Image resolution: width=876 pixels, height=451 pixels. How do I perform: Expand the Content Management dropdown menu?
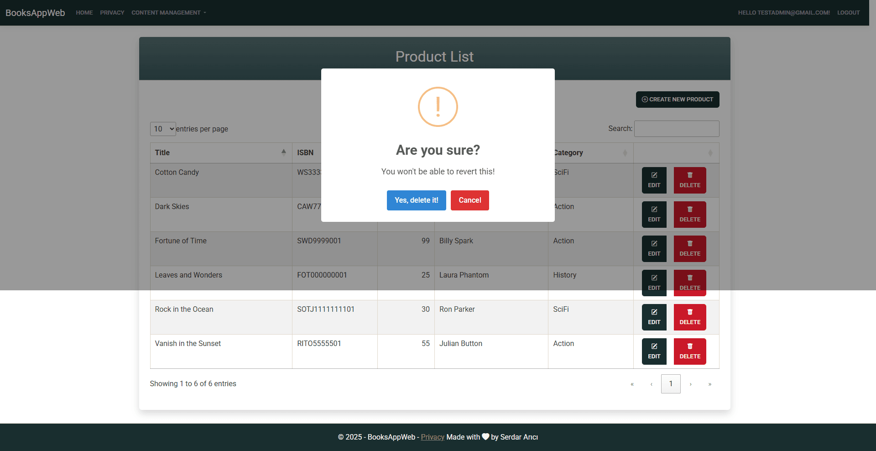click(x=169, y=13)
